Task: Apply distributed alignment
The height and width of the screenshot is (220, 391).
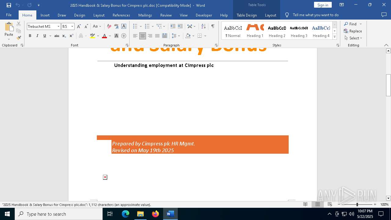Action: pyautogui.click(x=165, y=36)
